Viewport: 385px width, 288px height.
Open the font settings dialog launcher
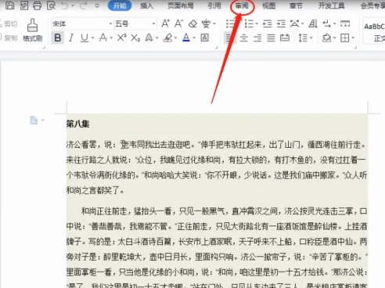pos(216,47)
